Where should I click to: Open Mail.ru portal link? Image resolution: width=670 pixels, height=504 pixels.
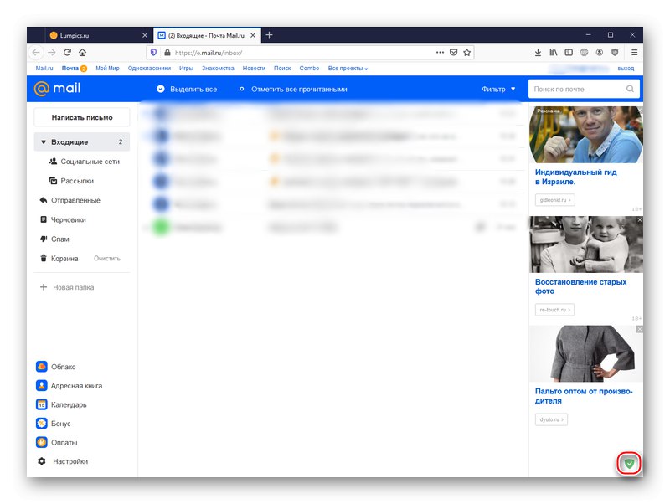[44, 69]
